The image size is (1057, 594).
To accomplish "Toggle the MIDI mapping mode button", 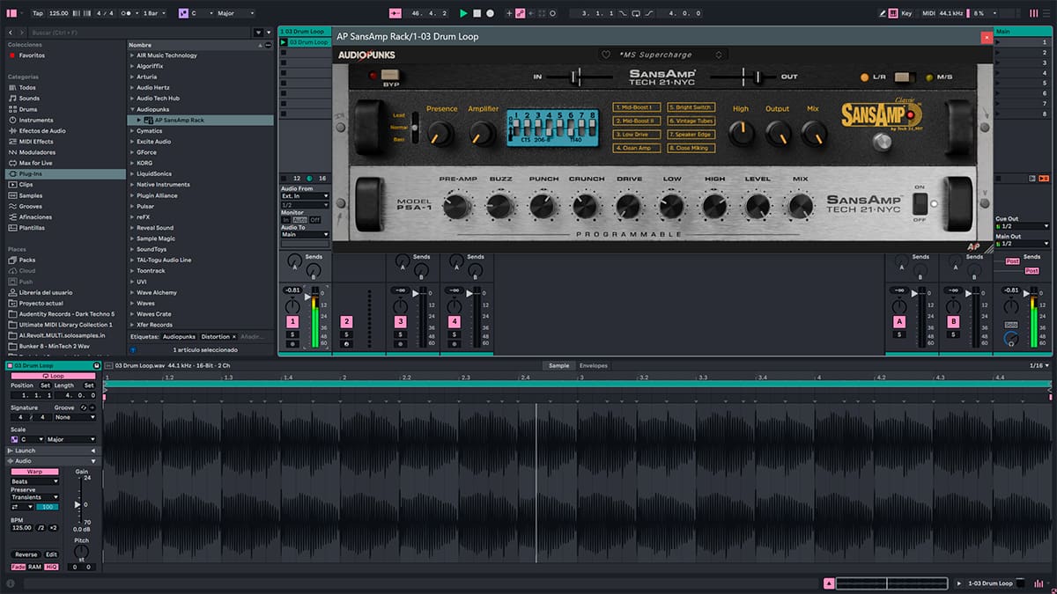I will coord(928,13).
